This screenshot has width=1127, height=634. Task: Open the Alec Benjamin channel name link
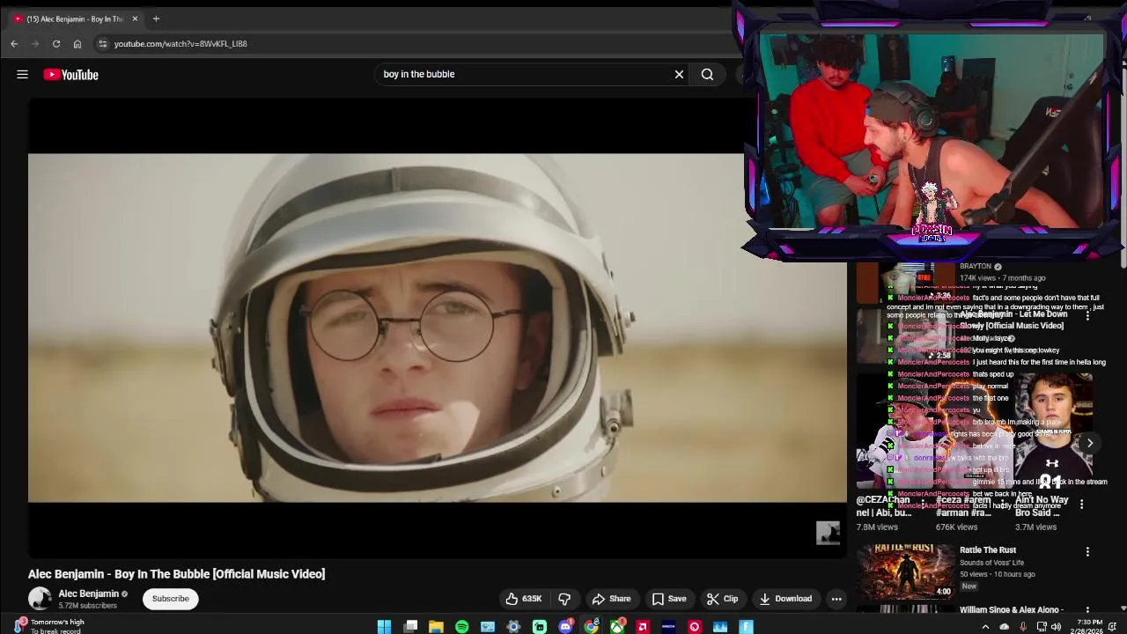(88, 593)
